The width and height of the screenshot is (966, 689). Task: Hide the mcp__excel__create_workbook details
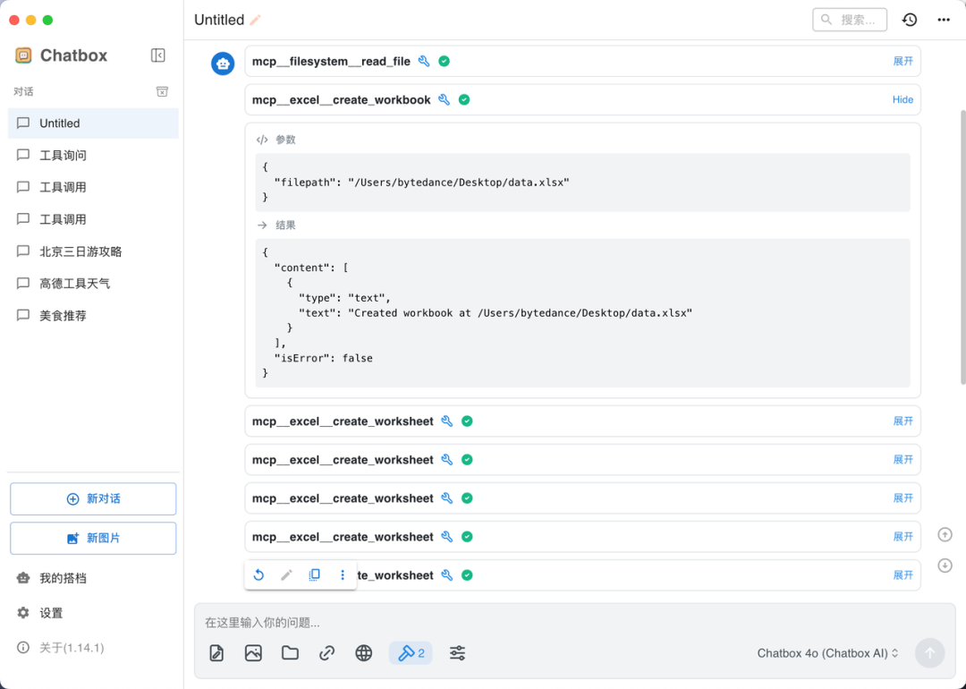pos(902,99)
